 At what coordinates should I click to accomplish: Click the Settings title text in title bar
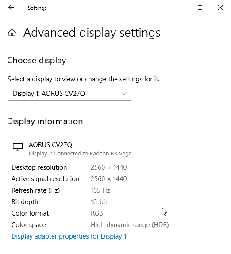(x=37, y=8)
